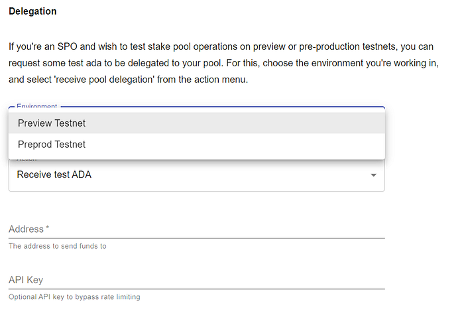464x309 pixels.
Task: Choose Preprod Testnet from the list
Action: 52,145
